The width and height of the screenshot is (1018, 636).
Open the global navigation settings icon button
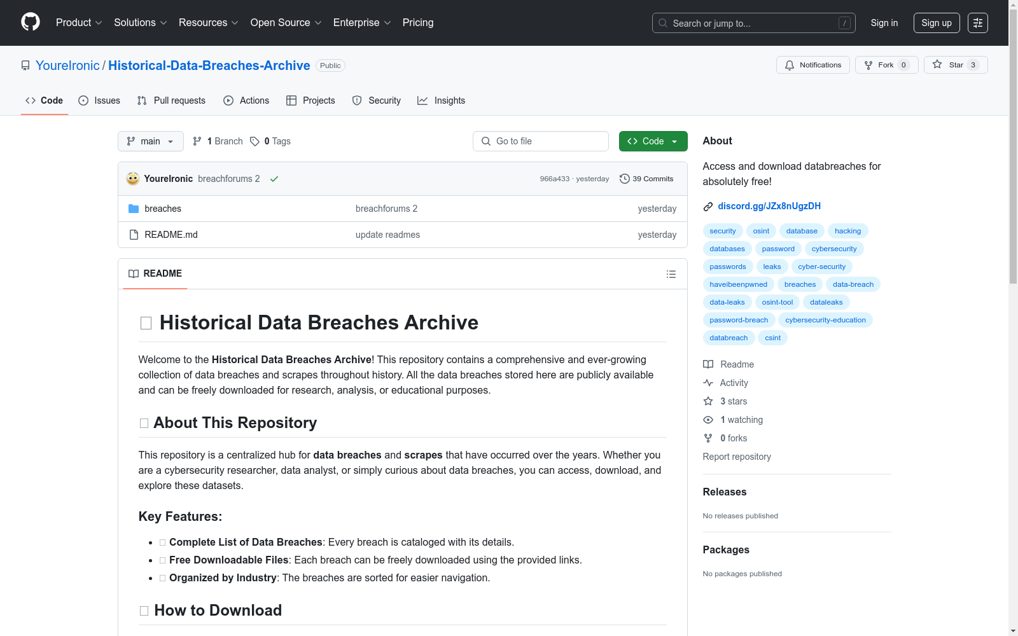pos(978,23)
